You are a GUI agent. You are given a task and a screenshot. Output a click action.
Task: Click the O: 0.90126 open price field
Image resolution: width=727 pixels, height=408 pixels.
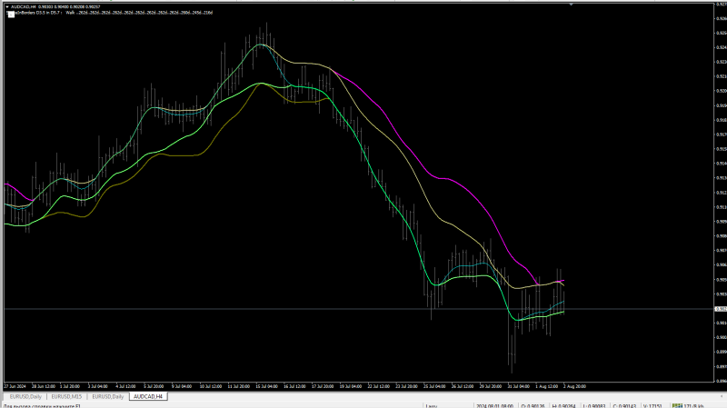click(533, 405)
